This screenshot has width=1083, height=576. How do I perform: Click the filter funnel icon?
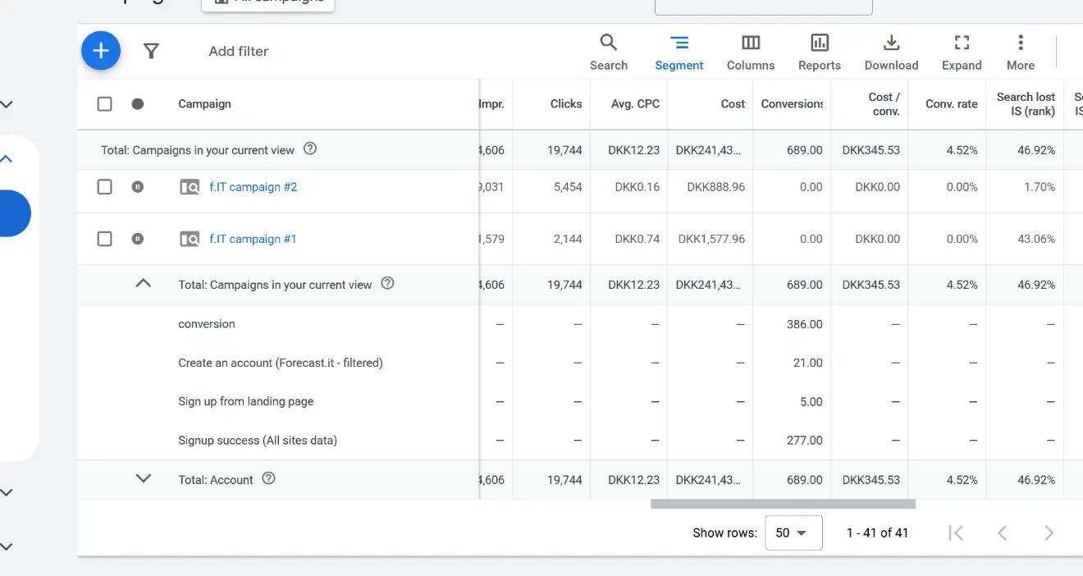point(151,50)
